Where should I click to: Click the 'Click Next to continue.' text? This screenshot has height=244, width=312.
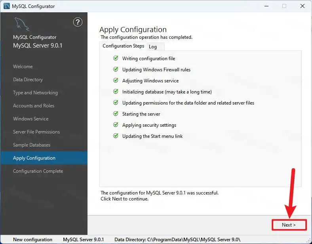(125, 199)
